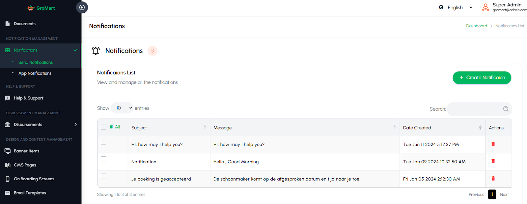Click into the Search input field
The image size is (527, 204).
coord(474,109)
